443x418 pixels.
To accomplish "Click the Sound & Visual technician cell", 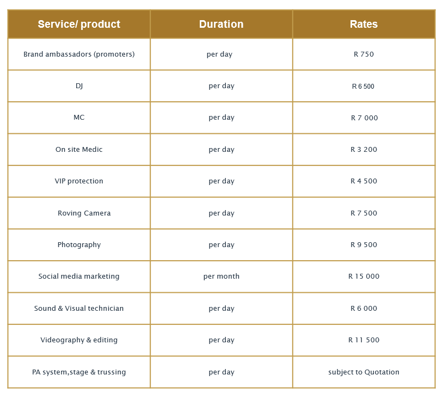I will (x=79, y=309).
